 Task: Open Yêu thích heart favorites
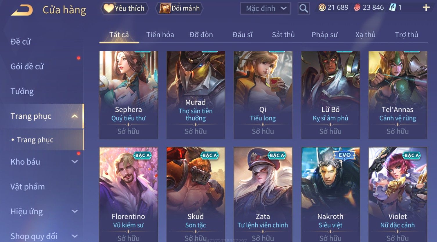point(124,8)
